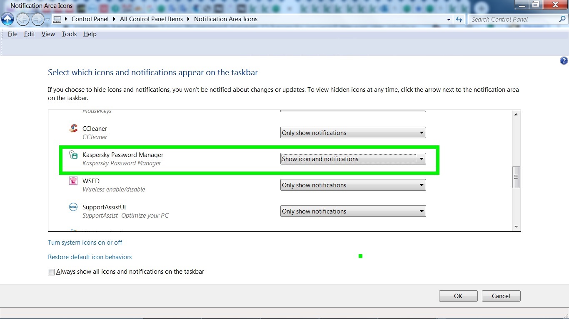
Task: Click the search magnifier icon
Action: (x=562, y=19)
